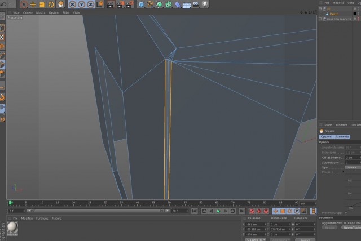Play the animation forward
Image resolution: width=361 pixels, height=241 pixels.
click(x=218, y=211)
